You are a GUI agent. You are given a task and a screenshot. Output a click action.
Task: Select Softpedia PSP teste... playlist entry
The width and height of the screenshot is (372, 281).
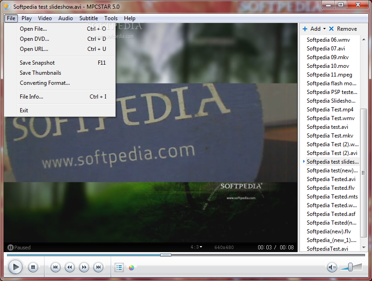point(332,92)
